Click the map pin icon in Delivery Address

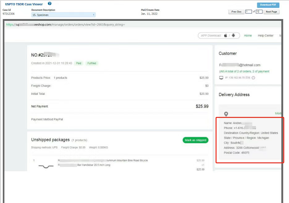pyautogui.click(x=226, y=114)
